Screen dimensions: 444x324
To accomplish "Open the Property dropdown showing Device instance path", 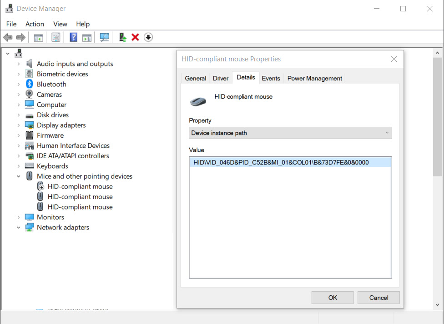I will coord(290,133).
